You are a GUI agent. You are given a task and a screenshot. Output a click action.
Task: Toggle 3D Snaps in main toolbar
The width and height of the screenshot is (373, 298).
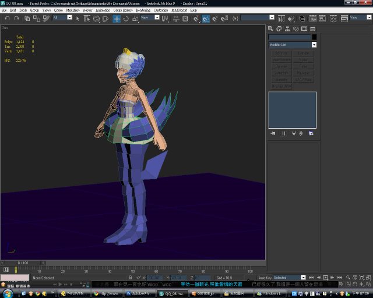tap(197, 18)
